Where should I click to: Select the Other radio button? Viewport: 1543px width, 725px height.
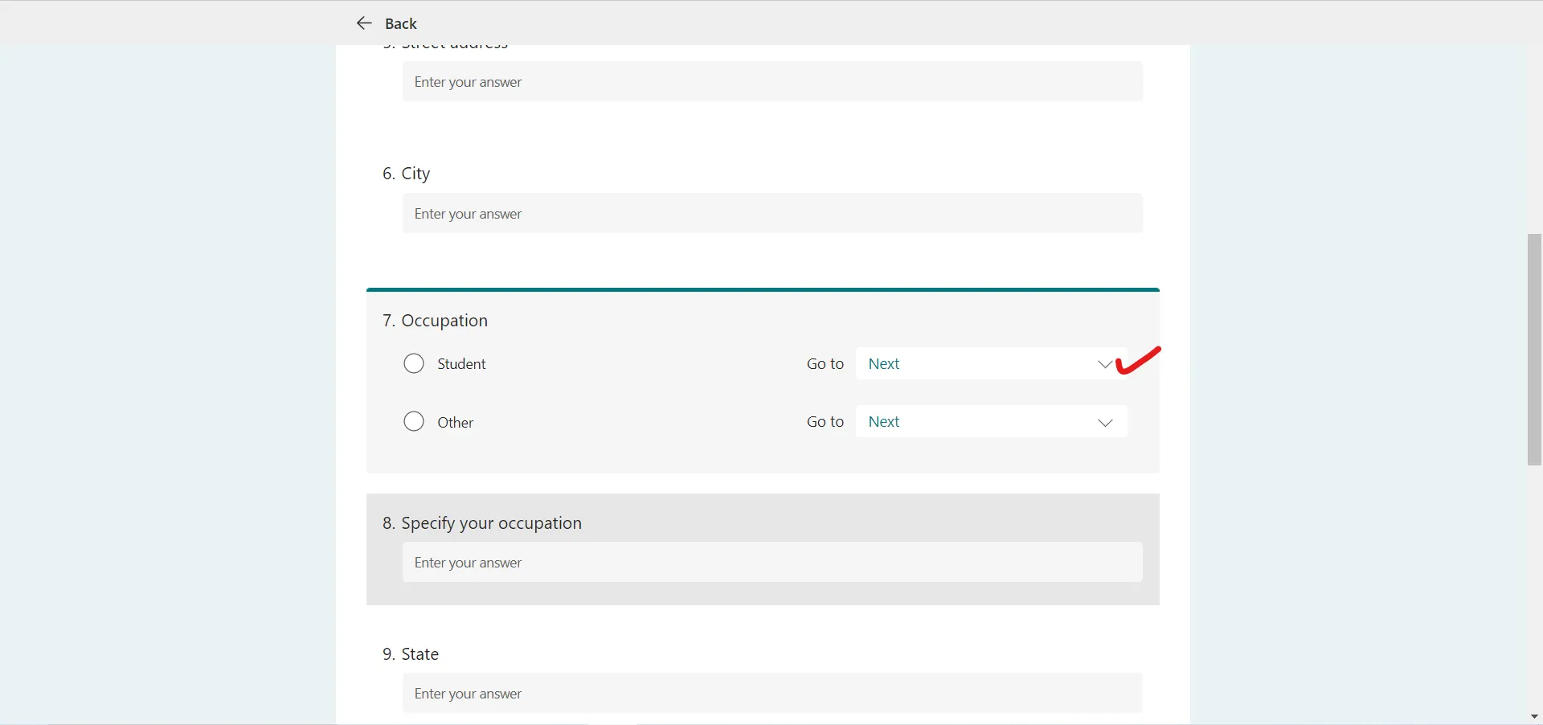click(x=413, y=421)
